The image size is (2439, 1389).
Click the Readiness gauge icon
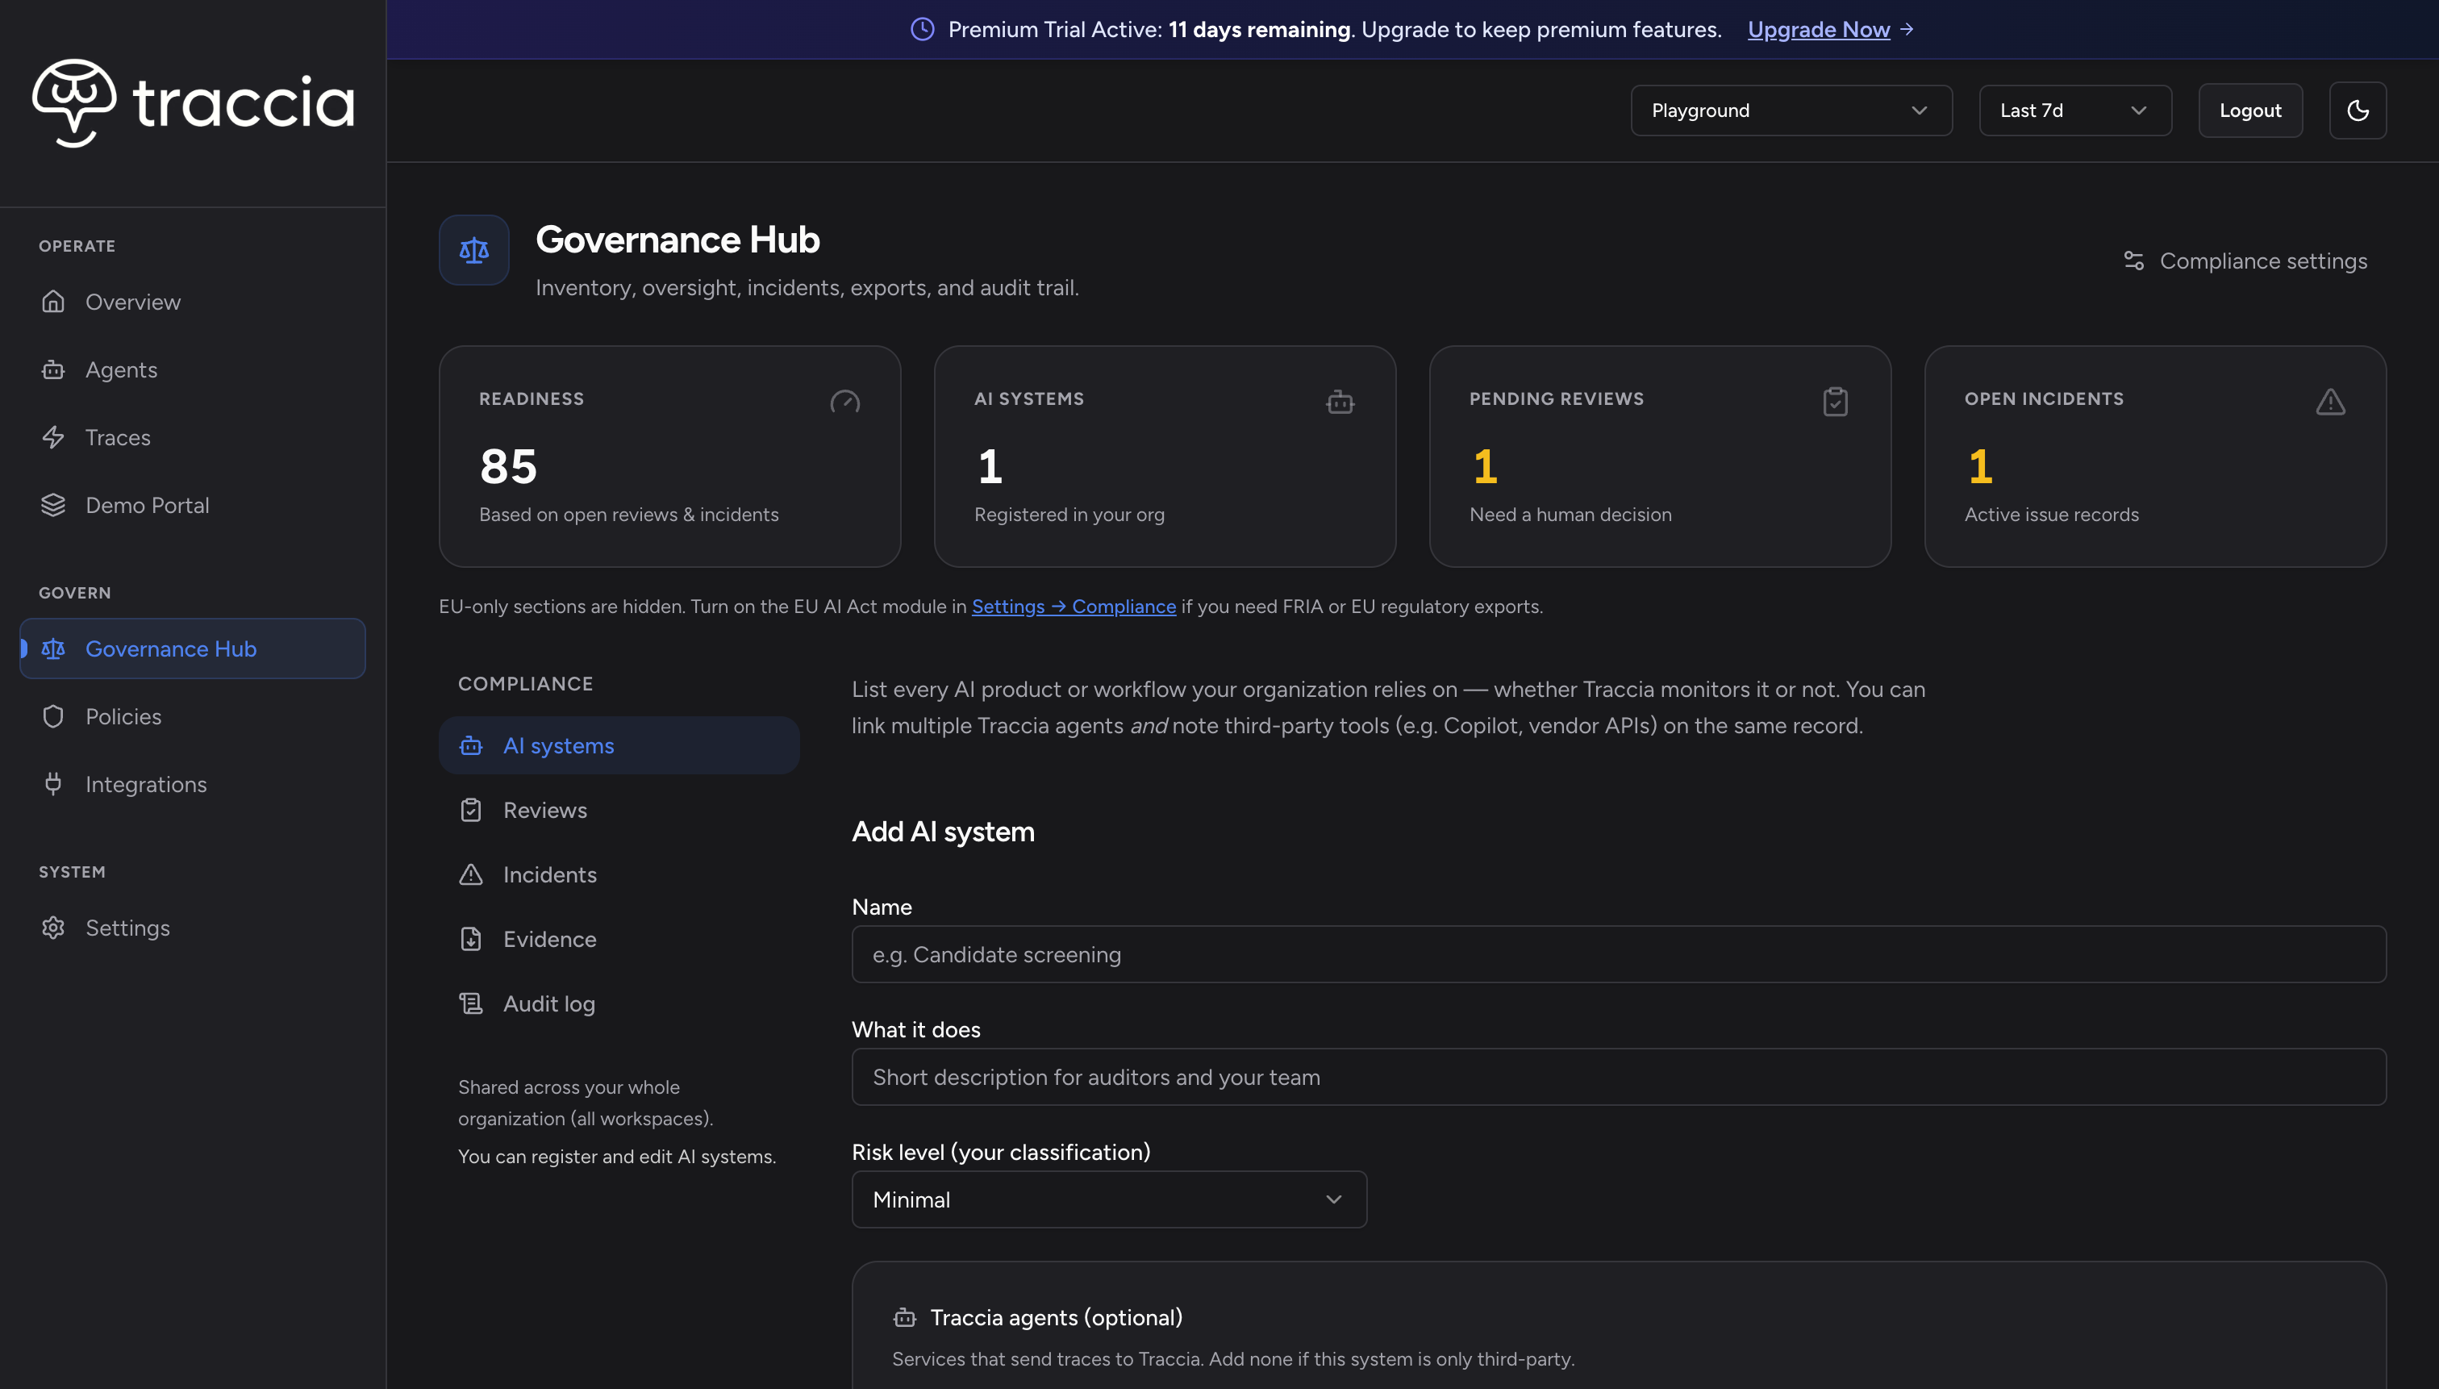pyautogui.click(x=845, y=402)
